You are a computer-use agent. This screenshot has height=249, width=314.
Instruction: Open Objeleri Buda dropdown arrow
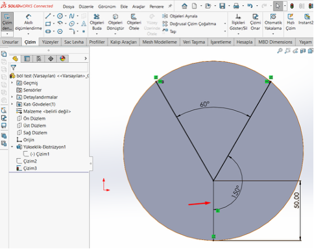(97, 34)
